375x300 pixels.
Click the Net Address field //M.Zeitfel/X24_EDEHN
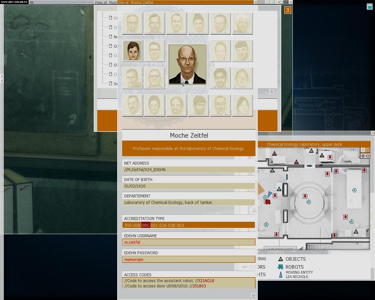pyautogui.click(x=189, y=170)
